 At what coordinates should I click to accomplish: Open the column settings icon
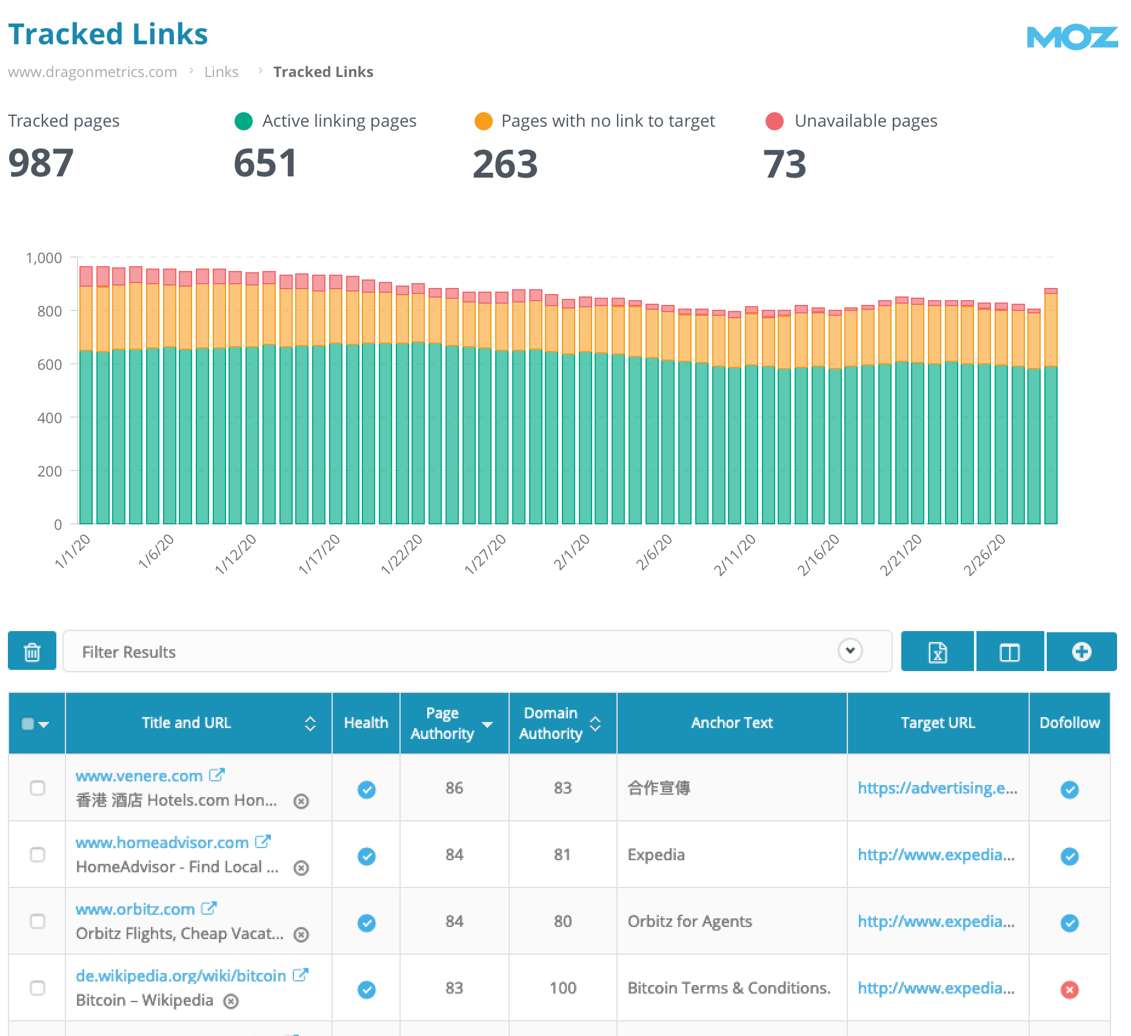[1009, 651]
